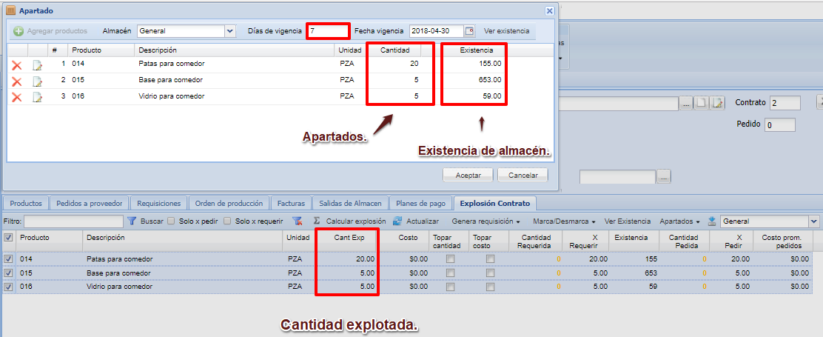Click the funnel filter icon beside Buscar

[132, 221]
